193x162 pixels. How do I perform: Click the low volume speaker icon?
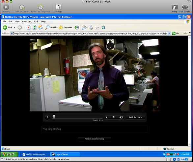[106, 117]
